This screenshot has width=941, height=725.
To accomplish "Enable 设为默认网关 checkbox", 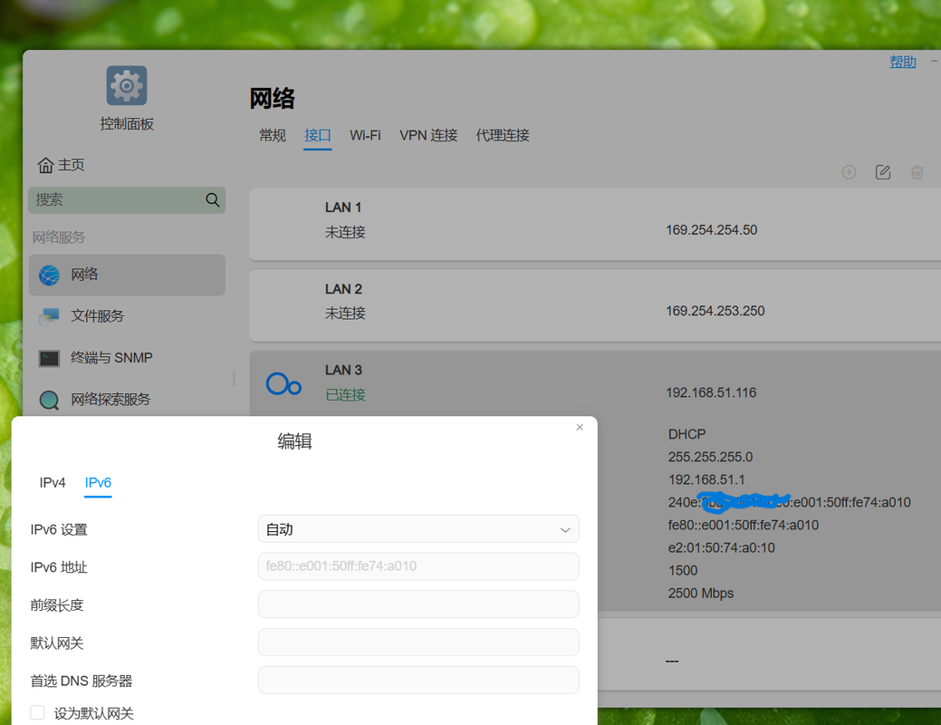I will pyautogui.click(x=38, y=712).
